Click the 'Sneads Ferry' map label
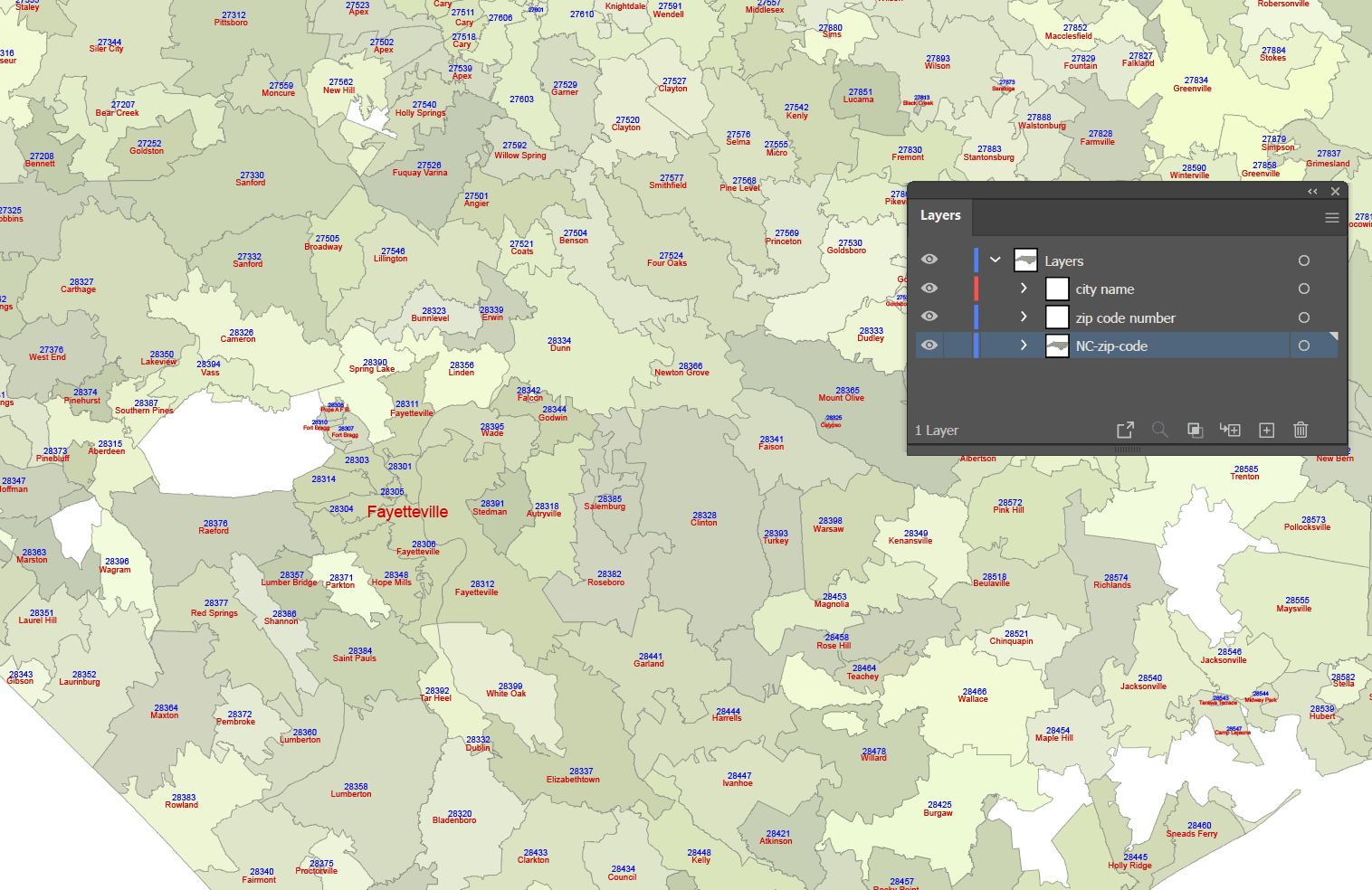The height and width of the screenshot is (890, 1372). (x=1192, y=834)
